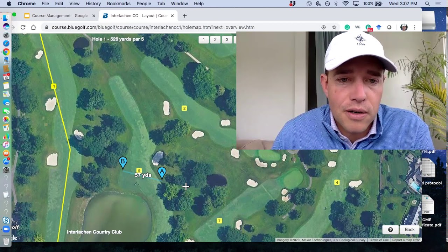Open iTunes from the dock
Viewport: 448px width, 252px height.
6,145
